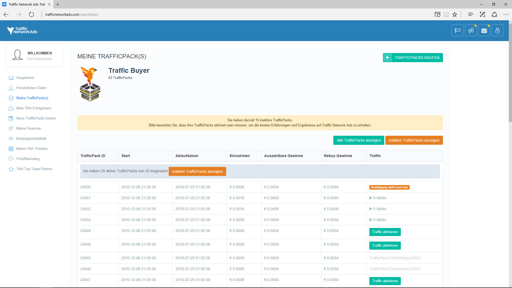This screenshot has width=512, height=288.
Task: Click the lock icon in header
Action: pyautogui.click(x=497, y=30)
